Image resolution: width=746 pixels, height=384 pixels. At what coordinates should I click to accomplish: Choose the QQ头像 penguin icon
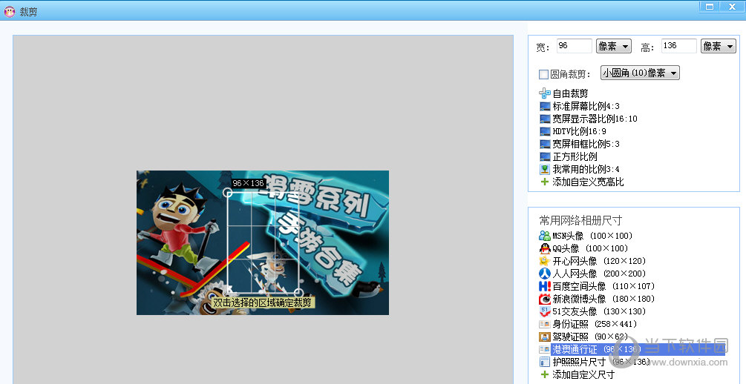pyautogui.click(x=545, y=248)
